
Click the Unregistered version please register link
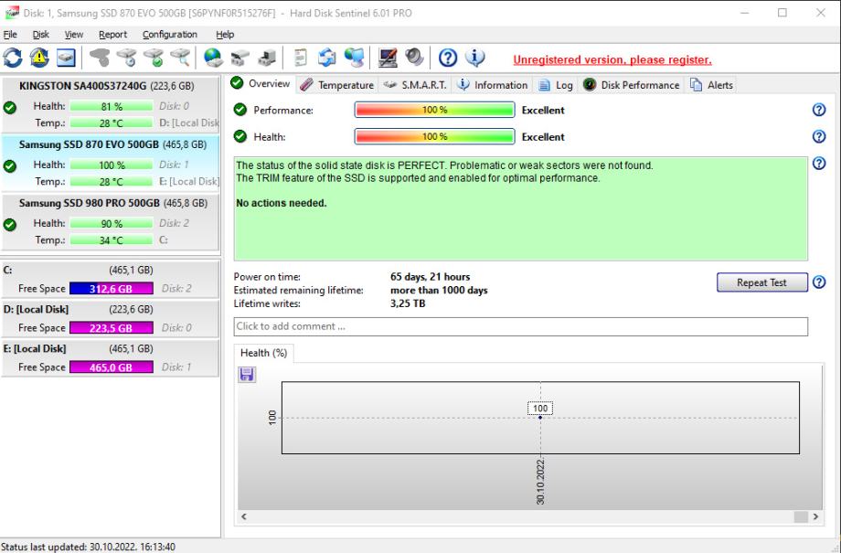pyautogui.click(x=612, y=60)
